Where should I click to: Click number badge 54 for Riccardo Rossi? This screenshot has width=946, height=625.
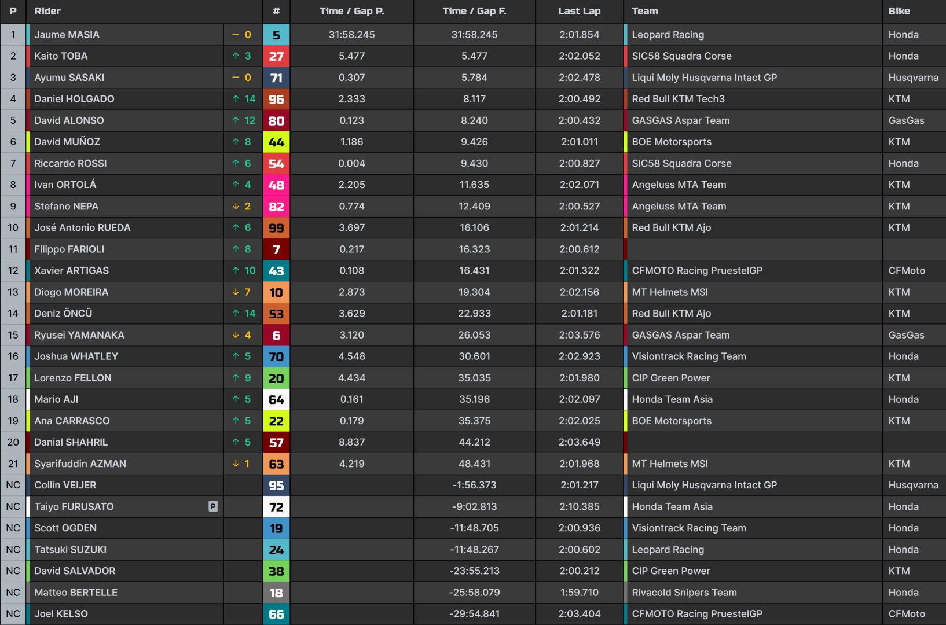(276, 164)
